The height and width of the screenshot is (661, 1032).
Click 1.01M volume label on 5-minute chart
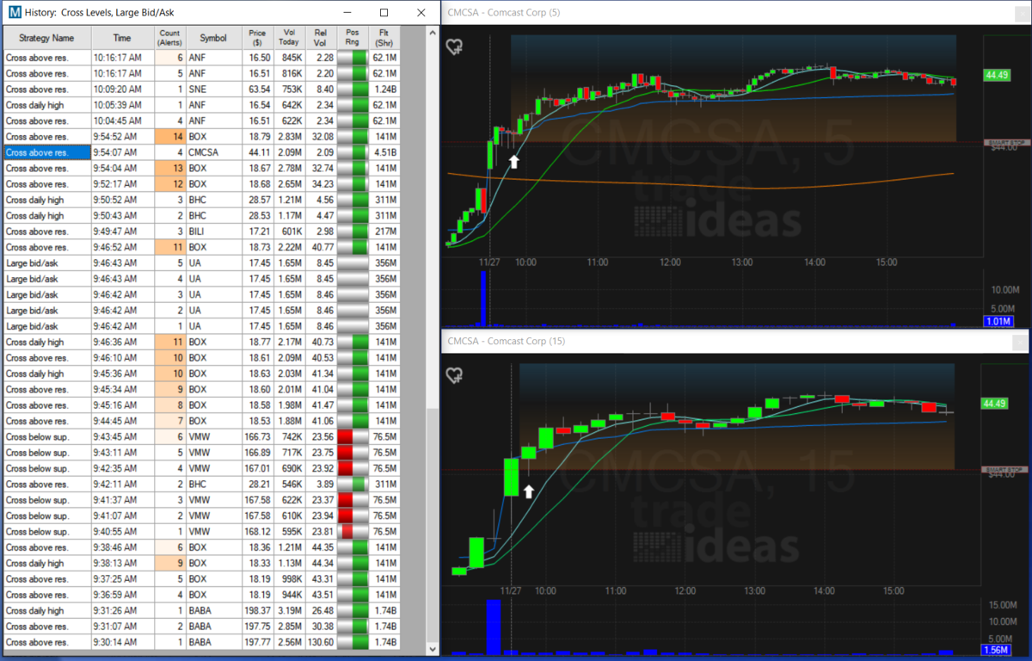(x=998, y=322)
